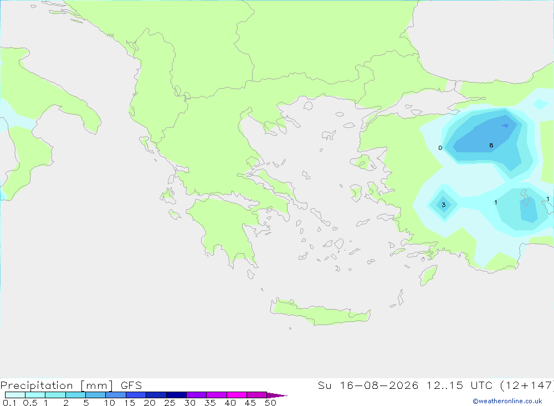Click the "45" legend scale label
The width and height of the screenshot is (554, 406).
click(x=250, y=403)
